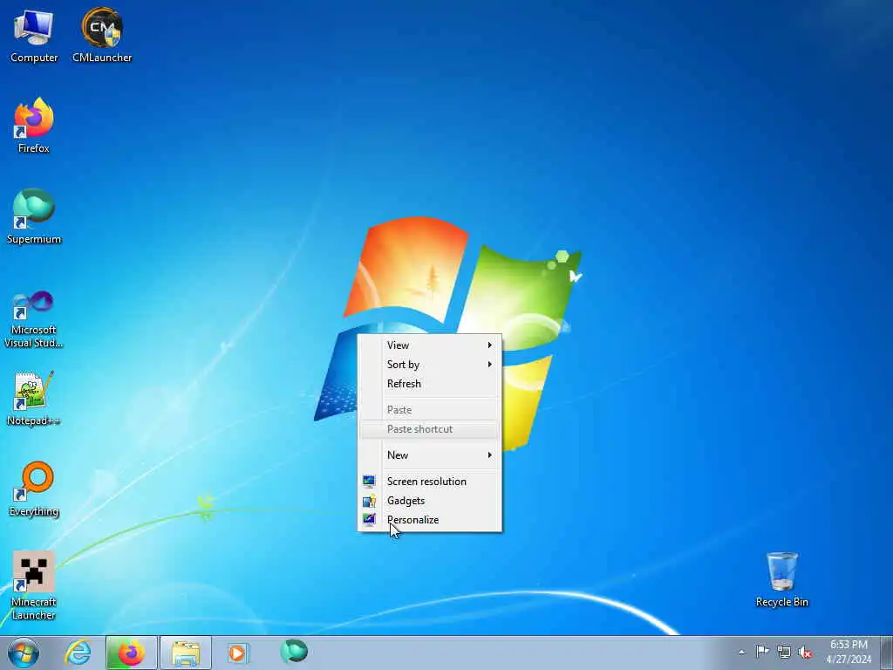Open Windows Explorer from the taskbar
Viewport: 893px width, 670px height.
point(186,653)
